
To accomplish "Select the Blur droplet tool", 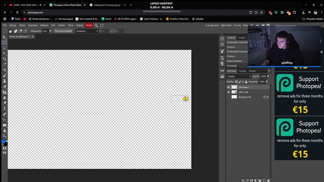I will 5,98.
